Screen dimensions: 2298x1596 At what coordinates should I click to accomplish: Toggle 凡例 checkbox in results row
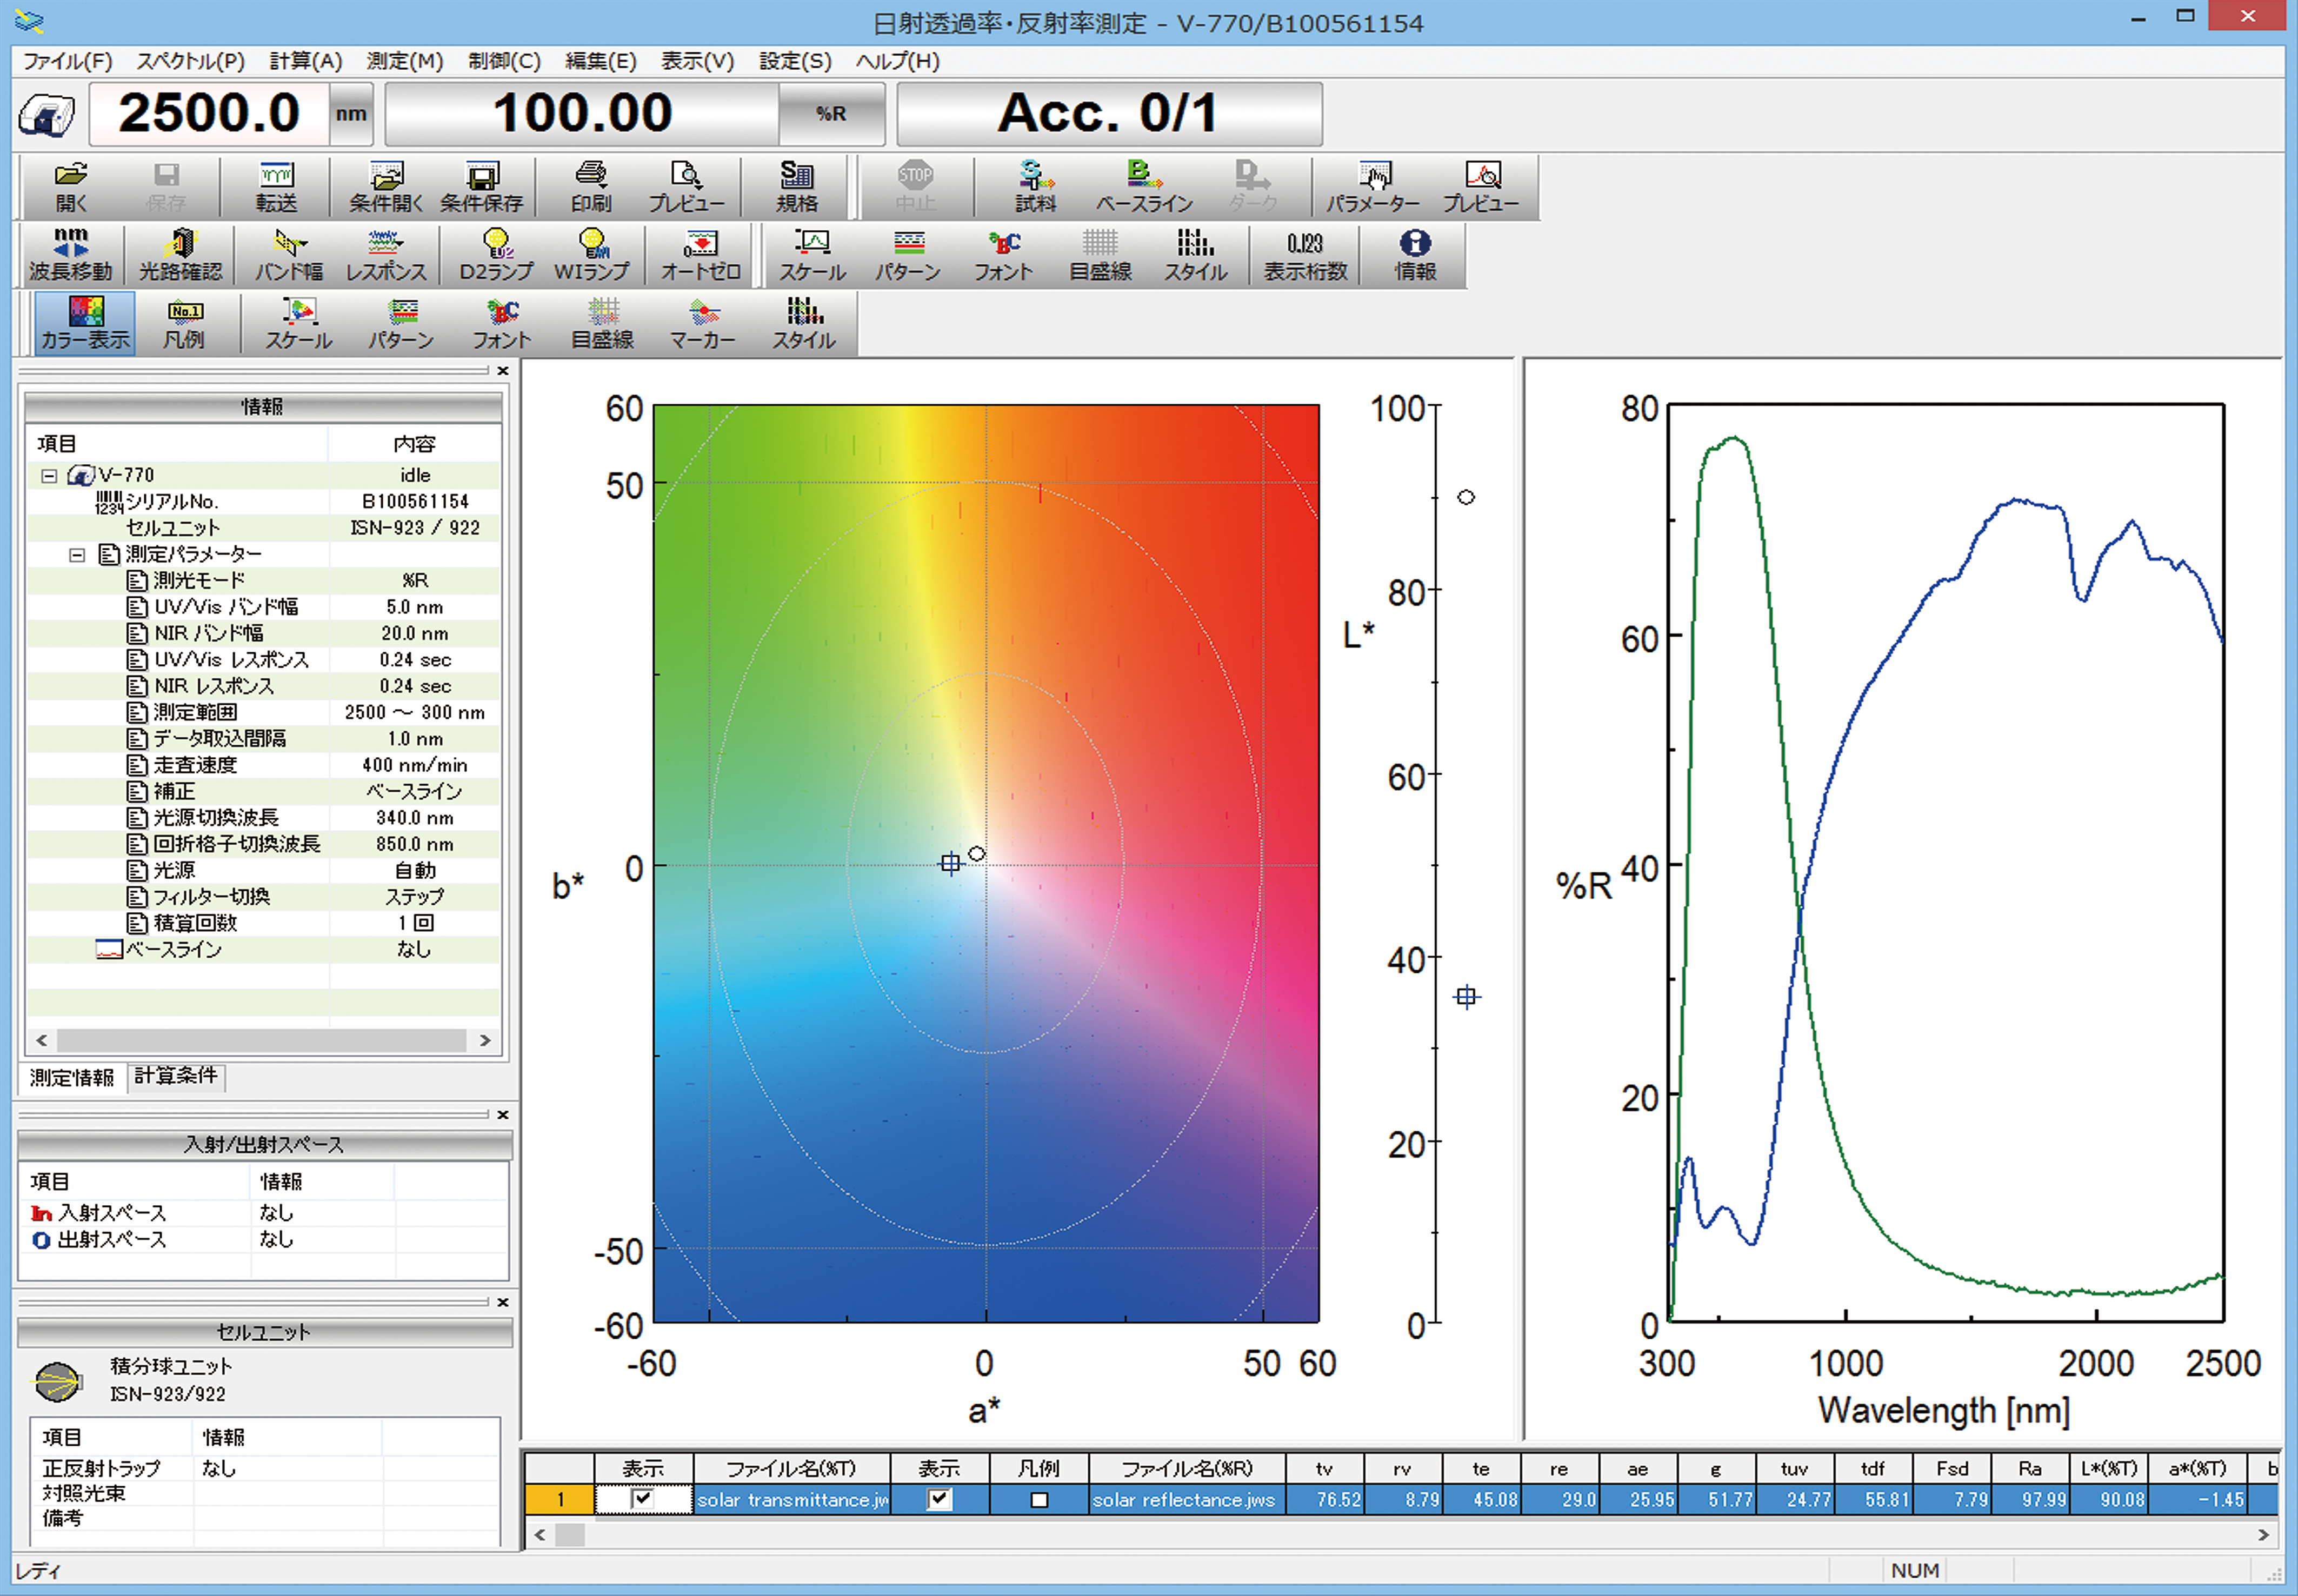click(1039, 1500)
